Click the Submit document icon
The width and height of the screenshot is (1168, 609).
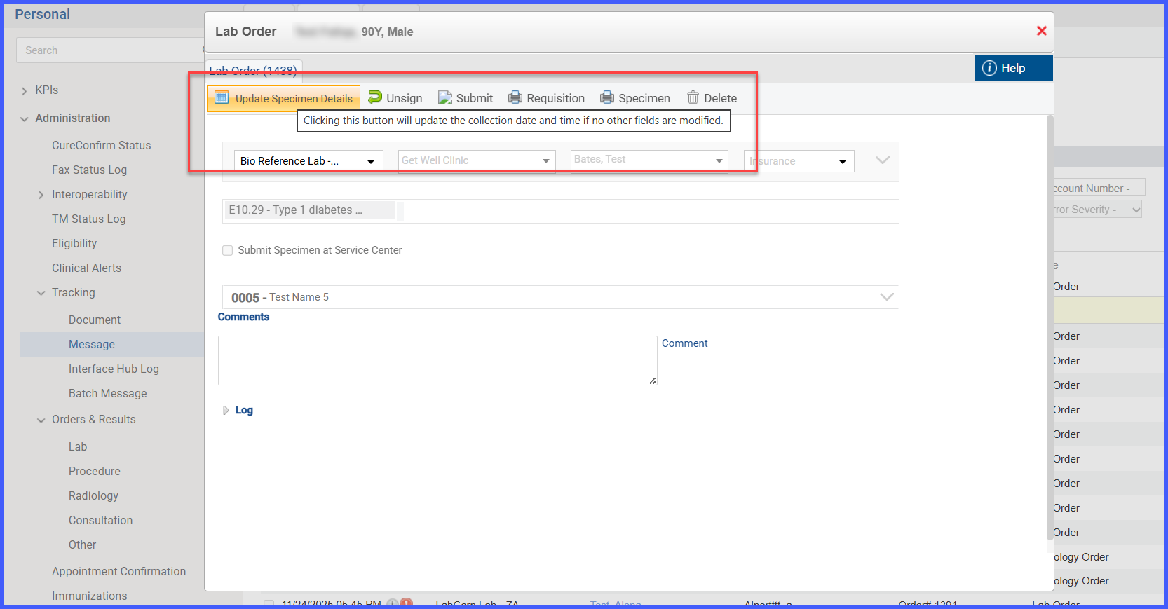pos(445,98)
